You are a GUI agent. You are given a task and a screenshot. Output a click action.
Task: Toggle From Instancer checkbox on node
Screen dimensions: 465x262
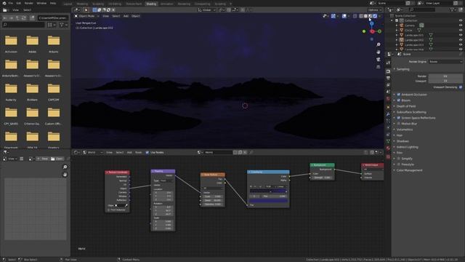108,210
